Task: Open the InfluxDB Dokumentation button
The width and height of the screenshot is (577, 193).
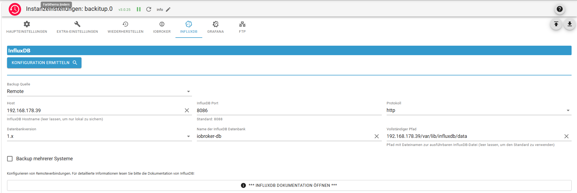Action: [x=289, y=185]
